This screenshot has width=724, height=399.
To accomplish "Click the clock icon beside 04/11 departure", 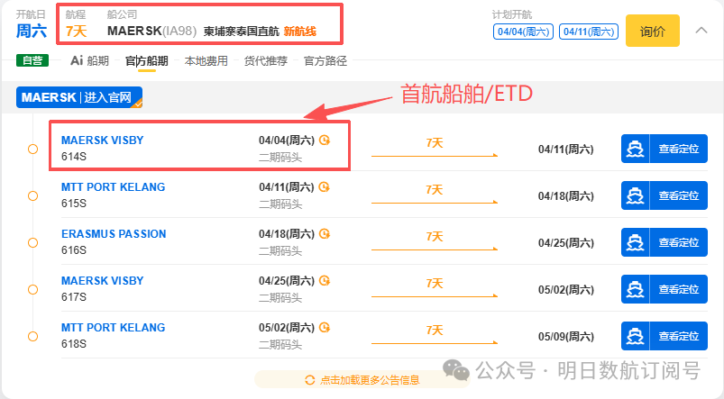I will 325,187.
